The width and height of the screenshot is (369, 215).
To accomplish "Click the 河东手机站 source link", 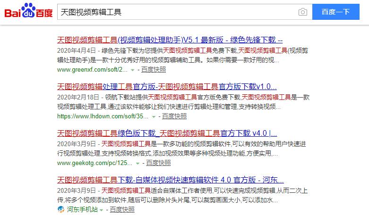I will pos(82,209).
